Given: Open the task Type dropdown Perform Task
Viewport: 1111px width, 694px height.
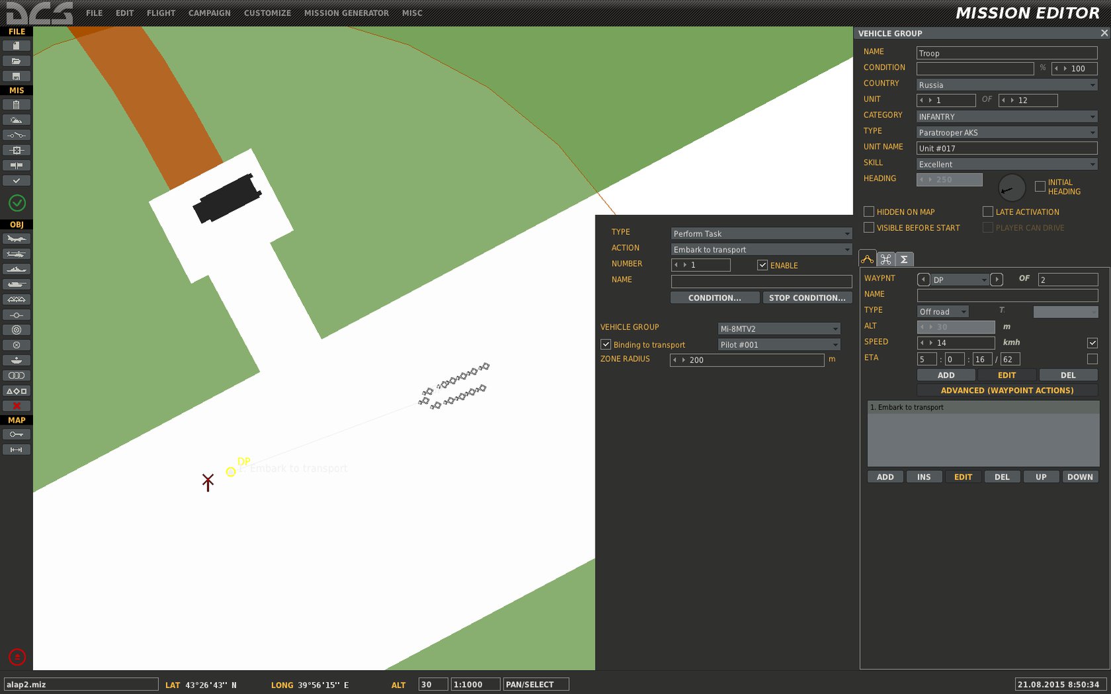Looking at the screenshot, I should point(761,234).
